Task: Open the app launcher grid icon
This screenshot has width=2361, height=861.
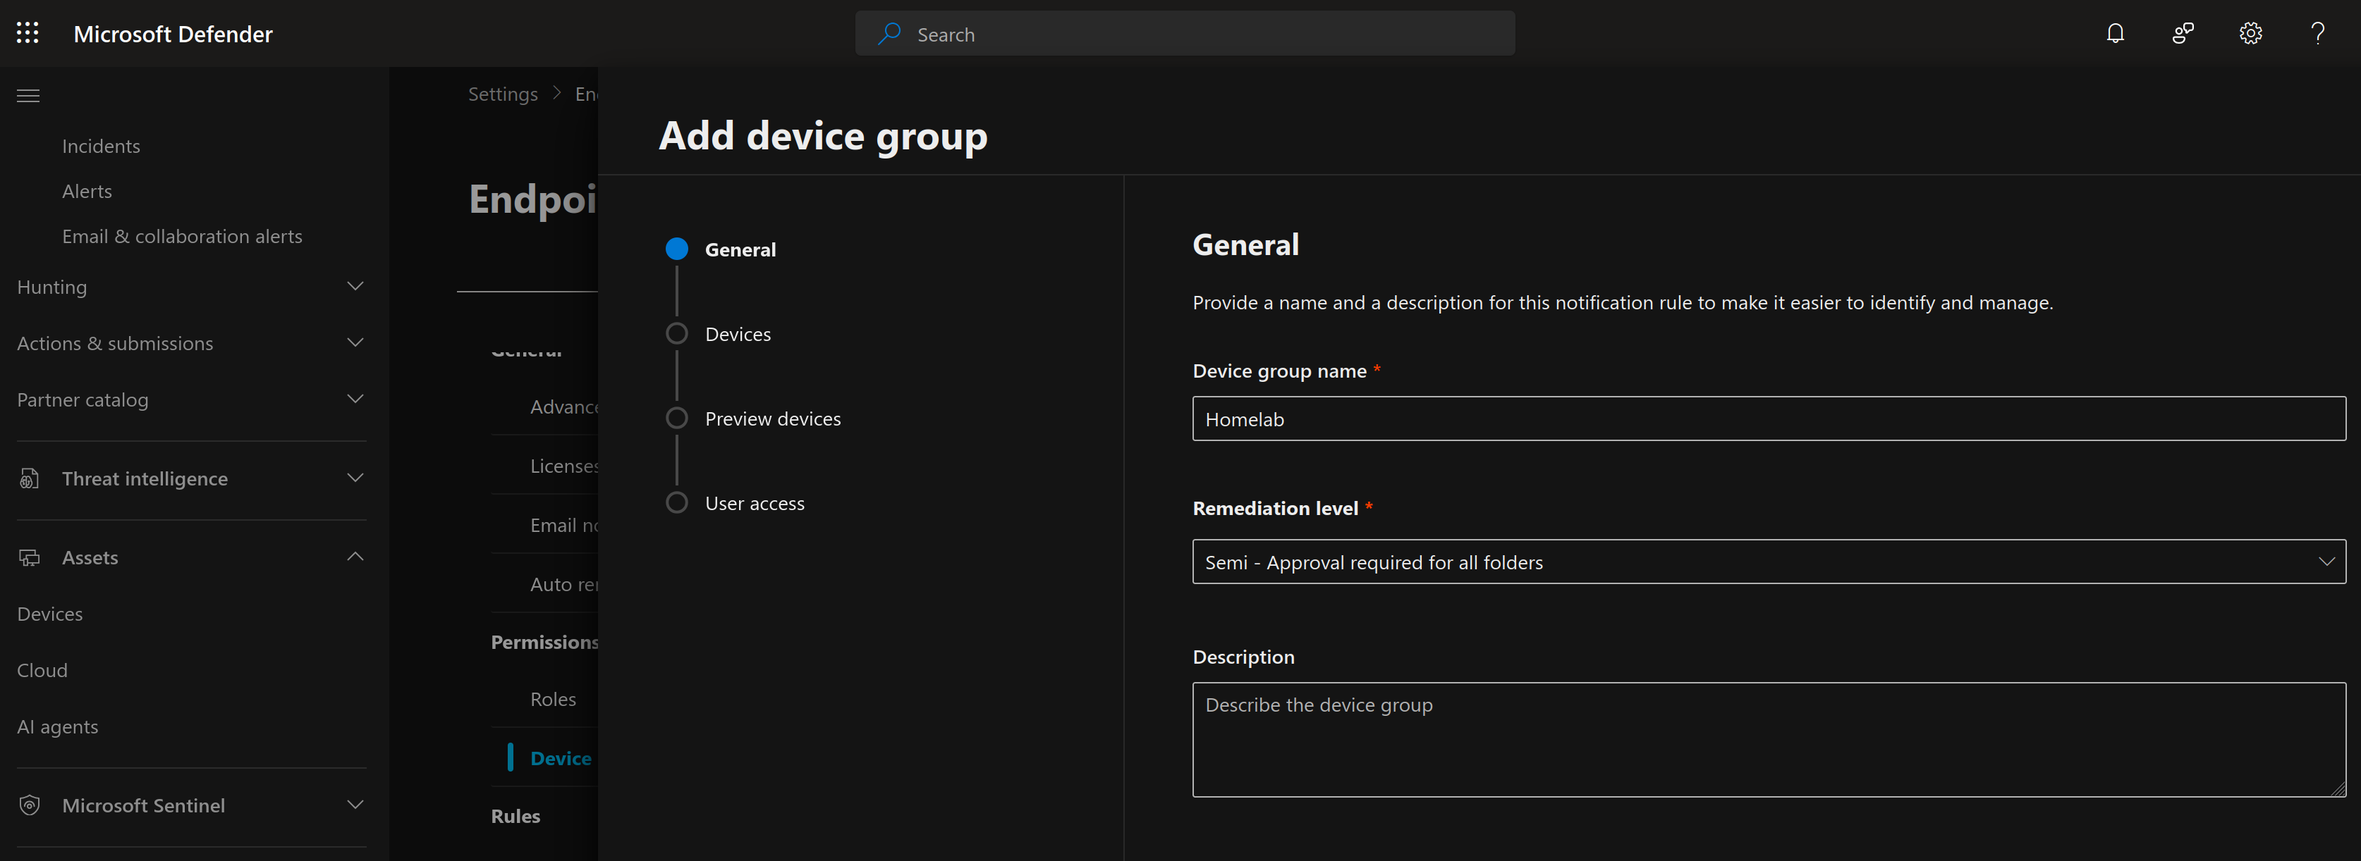Action: [28, 34]
